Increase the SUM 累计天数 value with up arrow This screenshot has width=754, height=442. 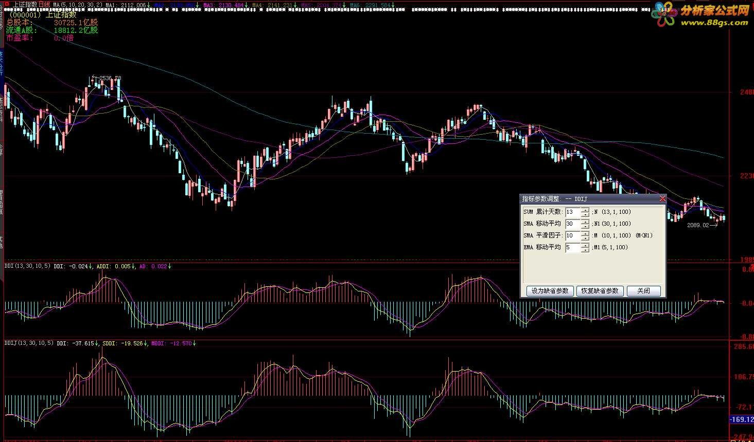coord(585,210)
